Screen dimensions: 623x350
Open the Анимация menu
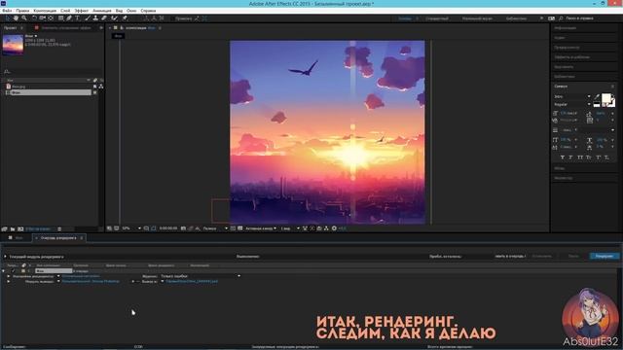pyautogui.click(x=101, y=11)
